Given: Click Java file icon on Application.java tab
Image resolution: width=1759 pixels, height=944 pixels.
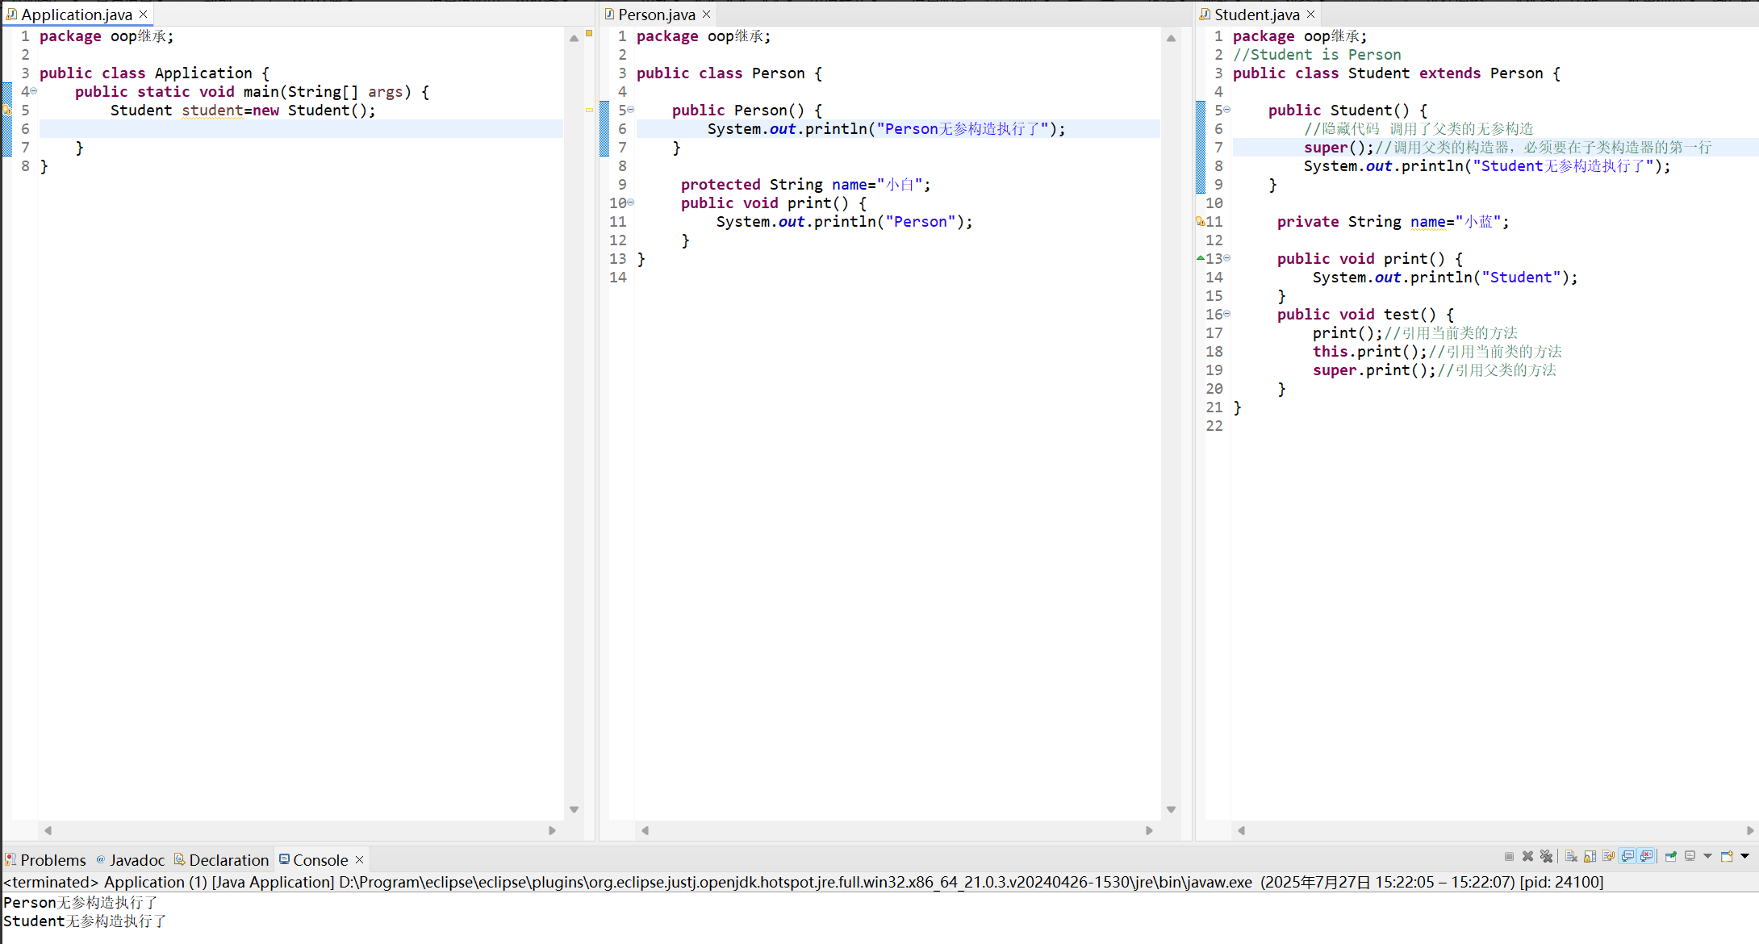Looking at the screenshot, I should pyautogui.click(x=11, y=15).
